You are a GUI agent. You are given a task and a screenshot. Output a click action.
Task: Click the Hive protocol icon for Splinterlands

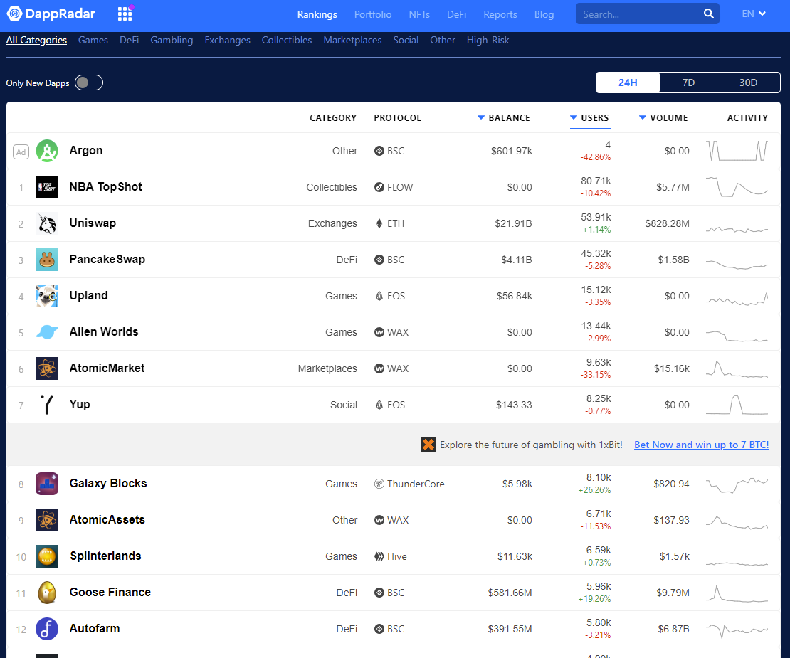379,556
